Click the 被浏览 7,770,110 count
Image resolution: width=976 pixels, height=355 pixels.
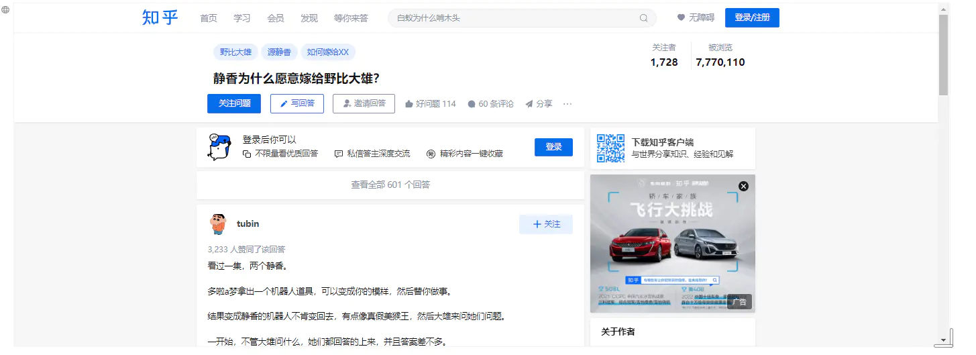[x=720, y=56]
